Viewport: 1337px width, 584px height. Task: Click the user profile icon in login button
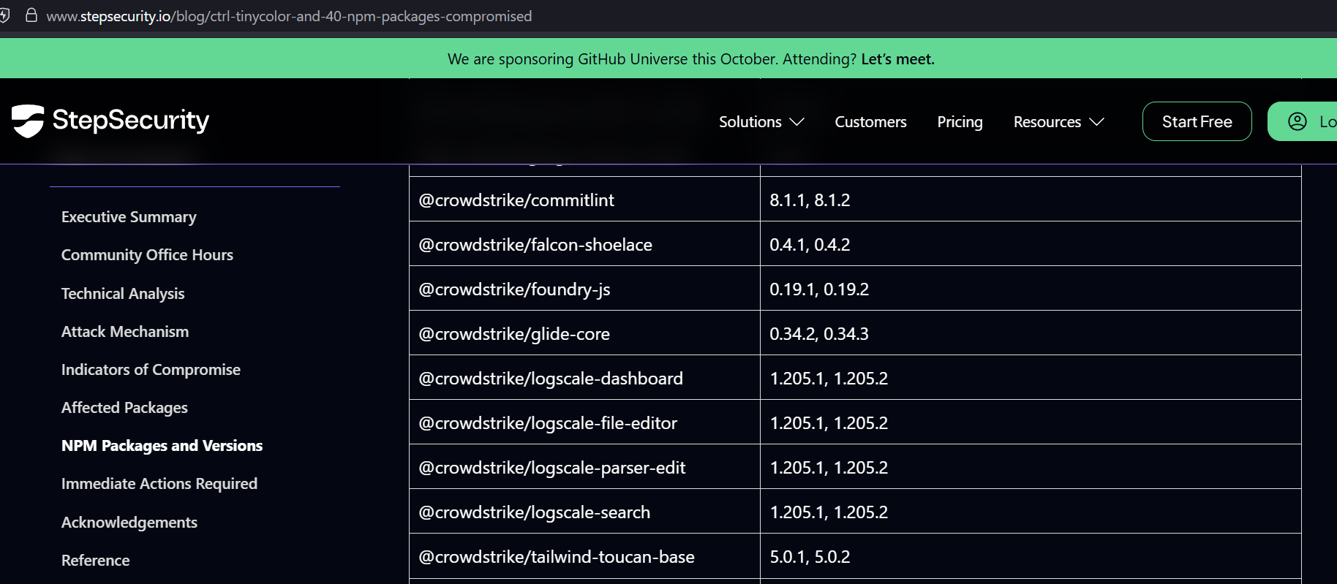1298,121
